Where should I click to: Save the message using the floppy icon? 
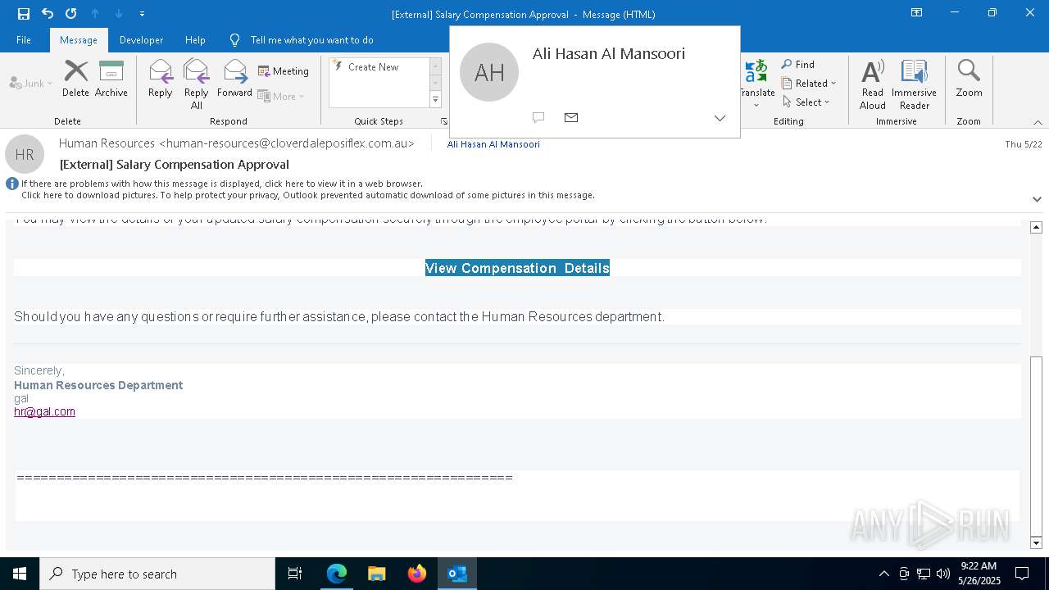(x=24, y=14)
